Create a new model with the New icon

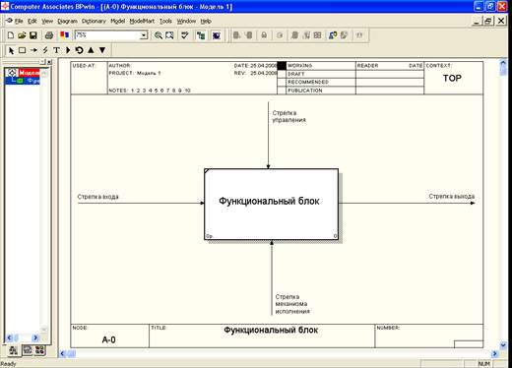click(11, 35)
